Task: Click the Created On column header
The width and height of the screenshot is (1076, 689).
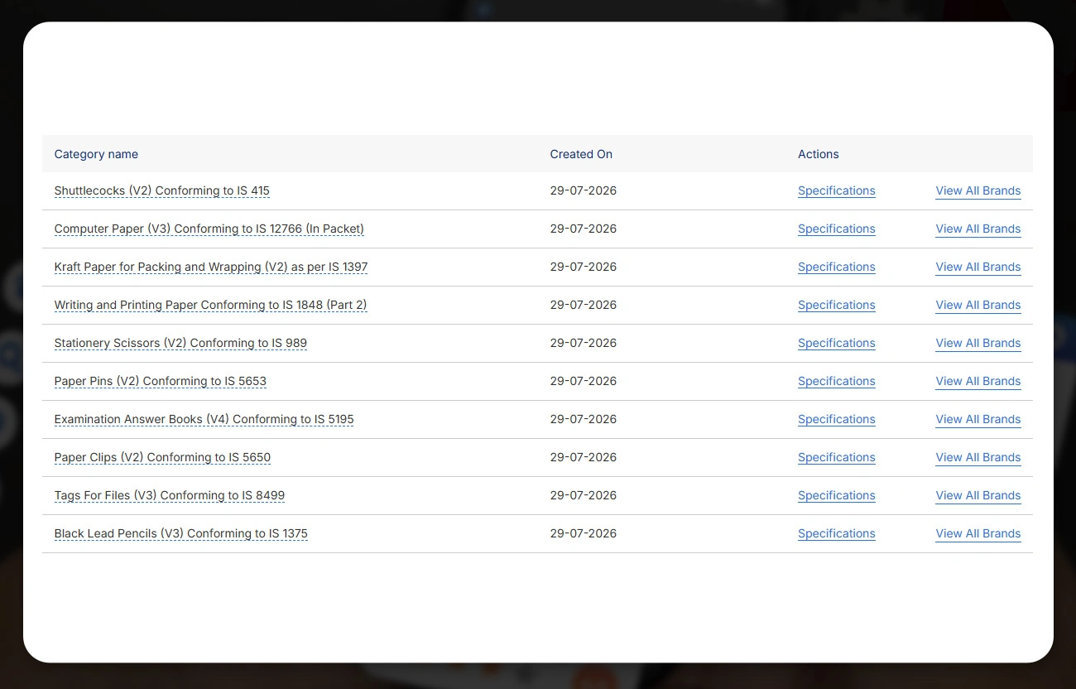Action: point(581,154)
